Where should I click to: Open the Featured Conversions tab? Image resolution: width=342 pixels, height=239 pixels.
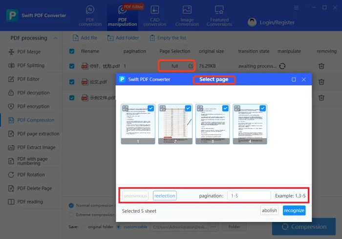tap(219, 16)
